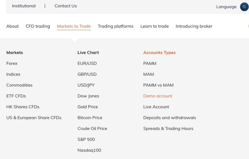Open the Language selector

[226, 7]
